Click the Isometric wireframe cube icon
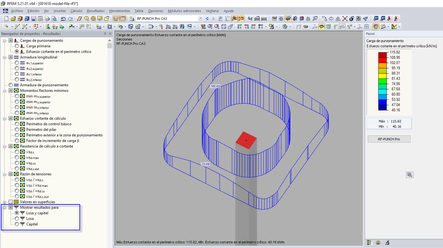Viewport: 443px width, 248px height. (224, 27)
